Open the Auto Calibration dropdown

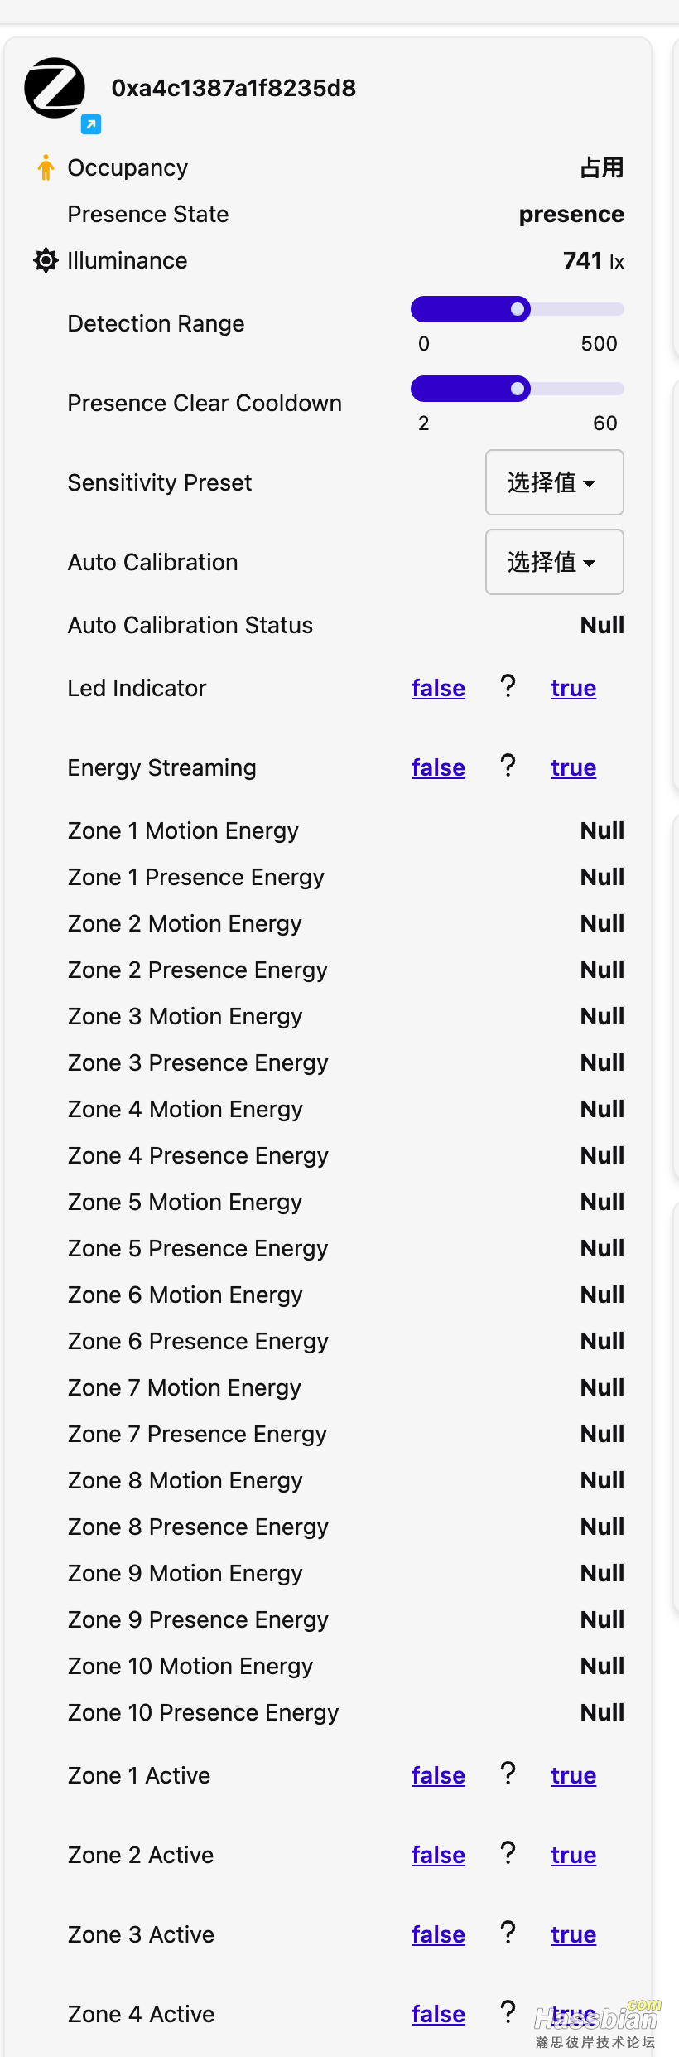pyautogui.click(x=555, y=562)
